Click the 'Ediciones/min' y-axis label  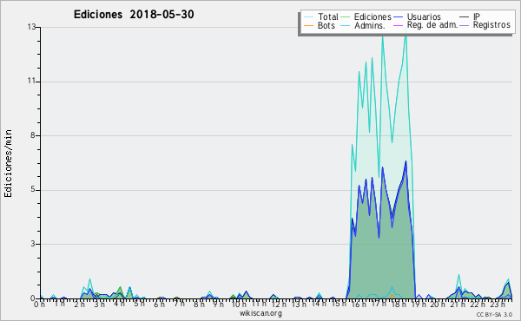(8, 164)
